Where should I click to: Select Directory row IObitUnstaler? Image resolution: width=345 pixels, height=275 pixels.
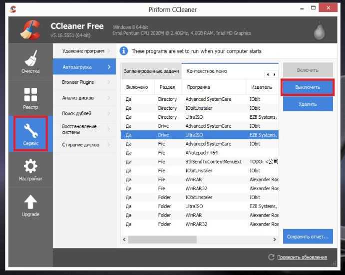click(x=200, y=108)
